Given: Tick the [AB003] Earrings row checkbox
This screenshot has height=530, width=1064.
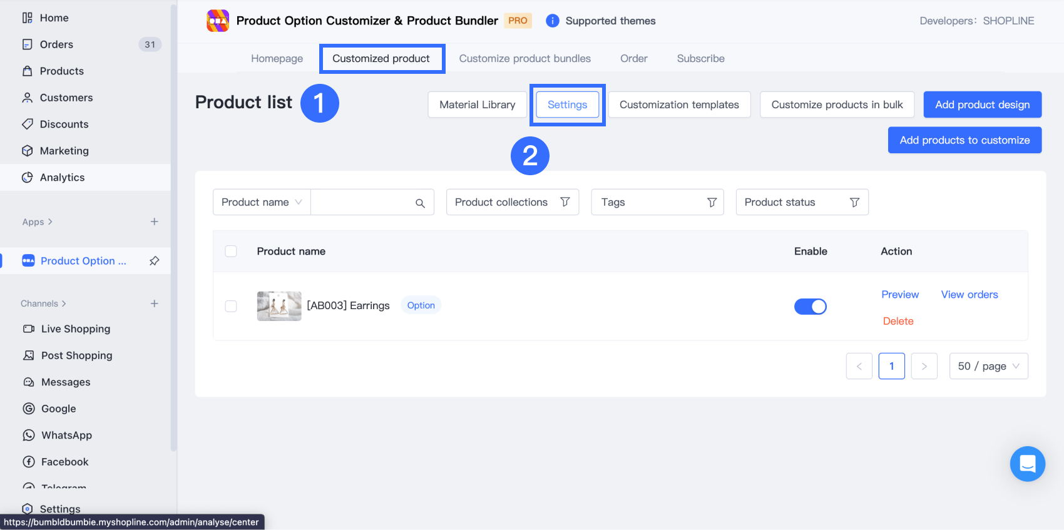Looking at the screenshot, I should pyautogui.click(x=231, y=306).
